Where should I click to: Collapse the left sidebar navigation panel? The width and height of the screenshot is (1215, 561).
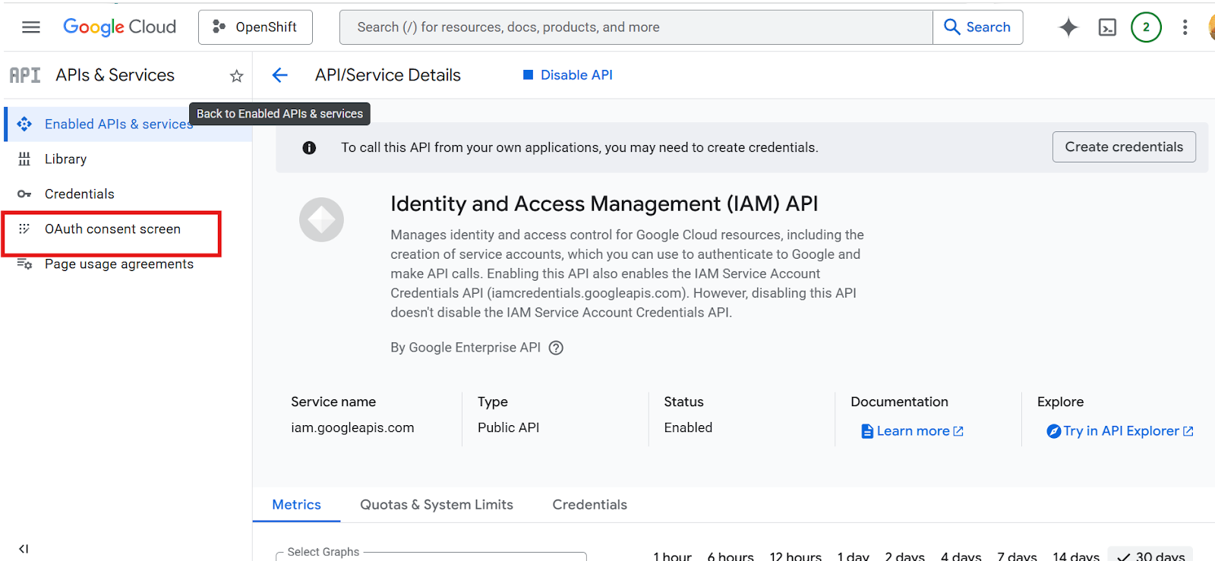point(24,548)
